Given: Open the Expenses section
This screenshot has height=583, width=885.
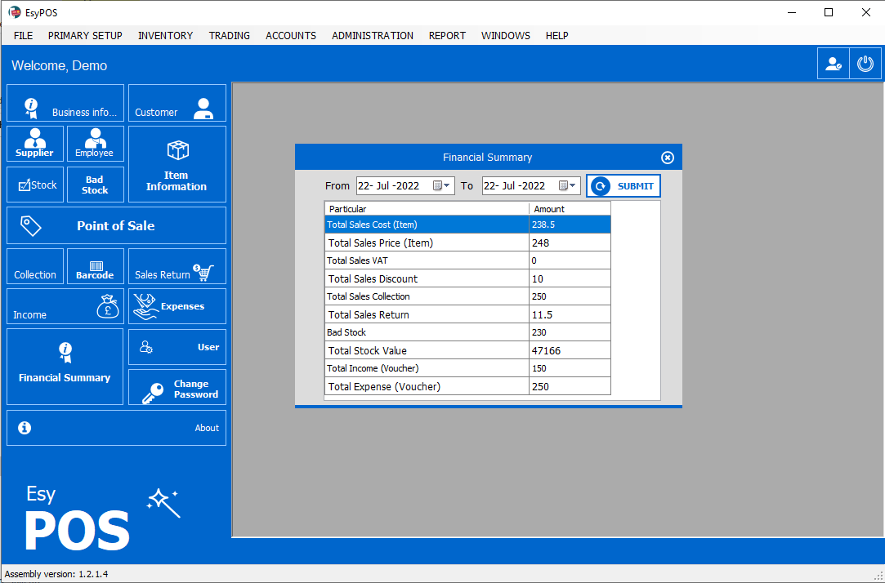Looking at the screenshot, I should 177,306.
